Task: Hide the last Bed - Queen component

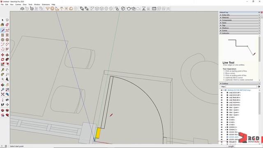Action: (221, 115)
